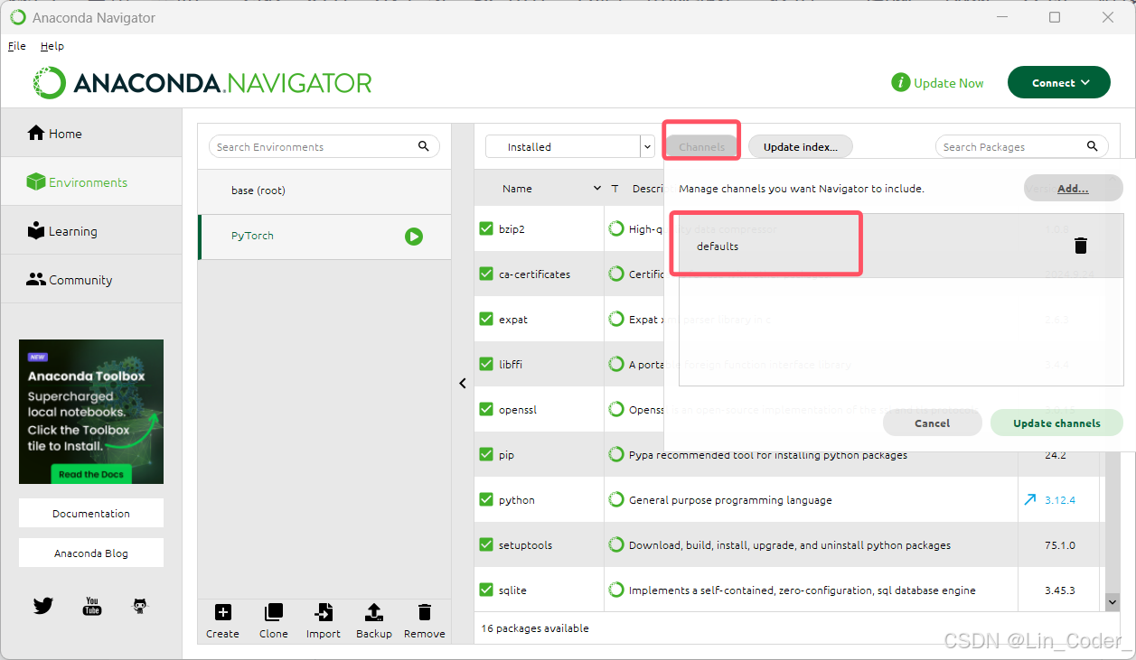Click the python package type icon
The height and width of the screenshot is (660, 1136).
click(616, 499)
